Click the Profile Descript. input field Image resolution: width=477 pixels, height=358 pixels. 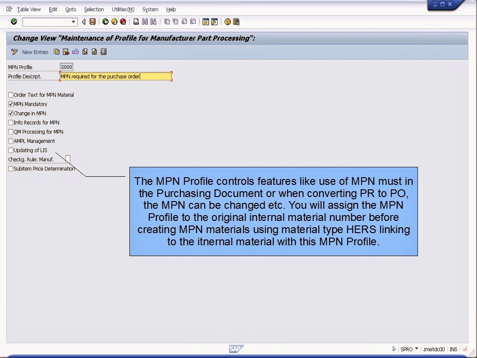click(115, 76)
